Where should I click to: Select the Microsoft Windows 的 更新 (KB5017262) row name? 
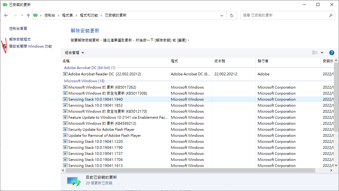(x=102, y=87)
